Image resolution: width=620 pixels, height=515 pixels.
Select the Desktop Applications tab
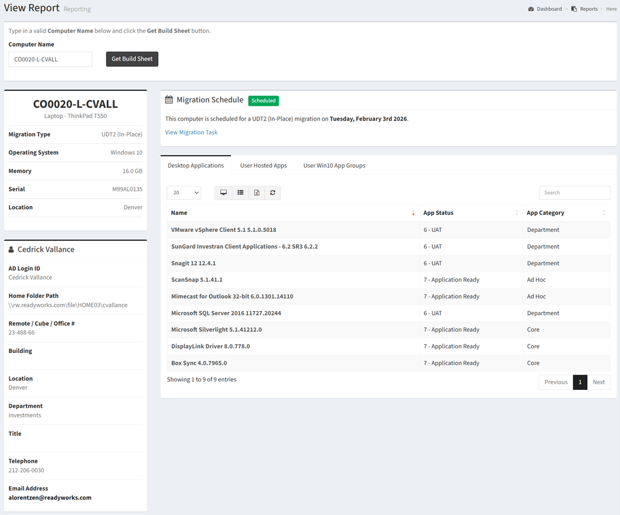click(x=196, y=165)
